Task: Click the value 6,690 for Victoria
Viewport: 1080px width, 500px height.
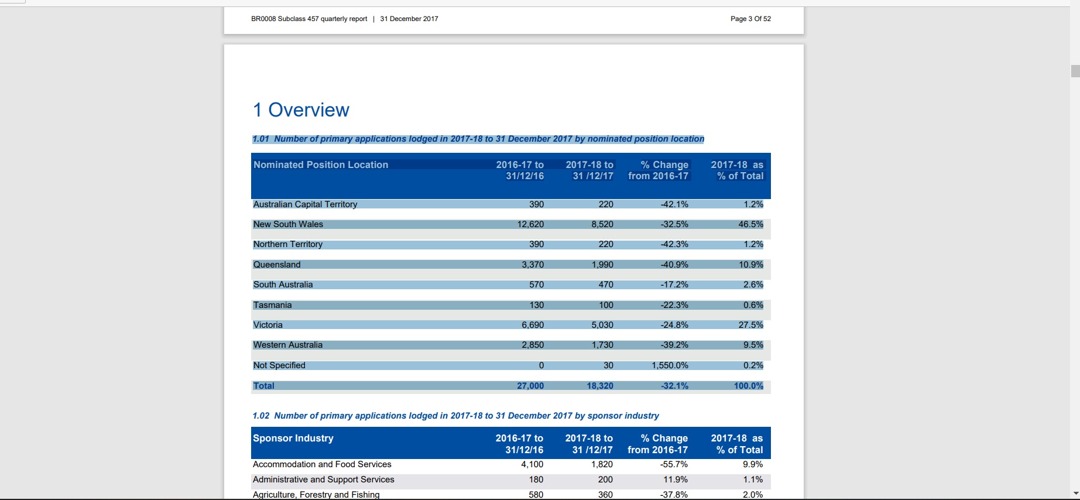Action: [x=533, y=325]
